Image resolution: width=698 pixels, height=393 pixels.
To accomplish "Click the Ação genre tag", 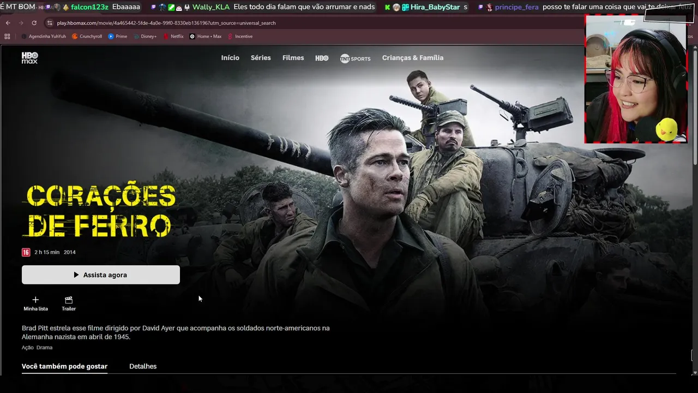I will coord(27,348).
